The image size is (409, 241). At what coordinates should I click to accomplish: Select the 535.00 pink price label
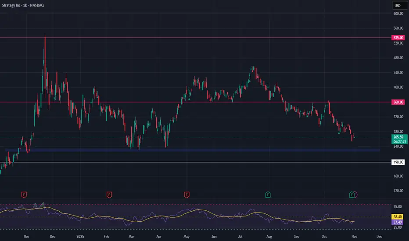coord(398,38)
